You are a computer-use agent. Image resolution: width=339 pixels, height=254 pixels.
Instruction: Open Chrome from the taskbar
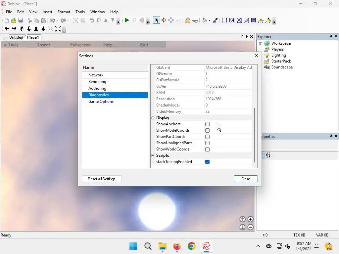coord(192,246)
